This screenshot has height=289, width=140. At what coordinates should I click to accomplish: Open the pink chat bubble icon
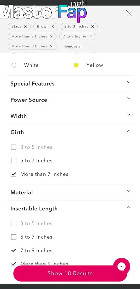(x=122, y=266)
